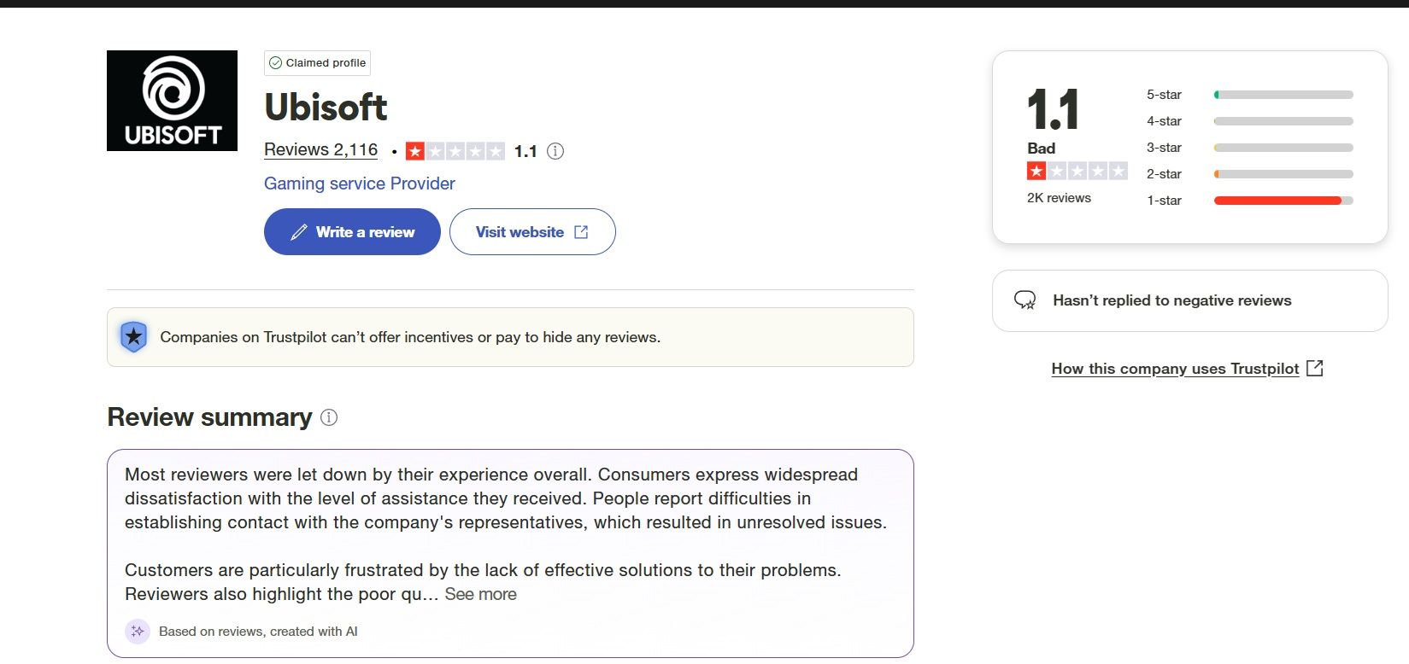Click the Ubisoft logo thumbnail
This screenshot has height=664, width=1409.
(172, 101)
